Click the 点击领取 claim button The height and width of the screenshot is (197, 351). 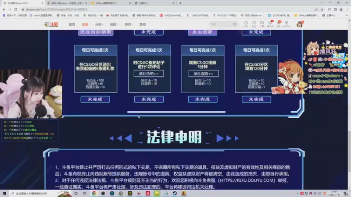click(x=202, y=32)
